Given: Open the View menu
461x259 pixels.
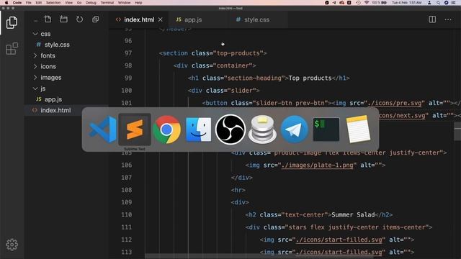Looking at the screenshot, I should click(69, 3).
